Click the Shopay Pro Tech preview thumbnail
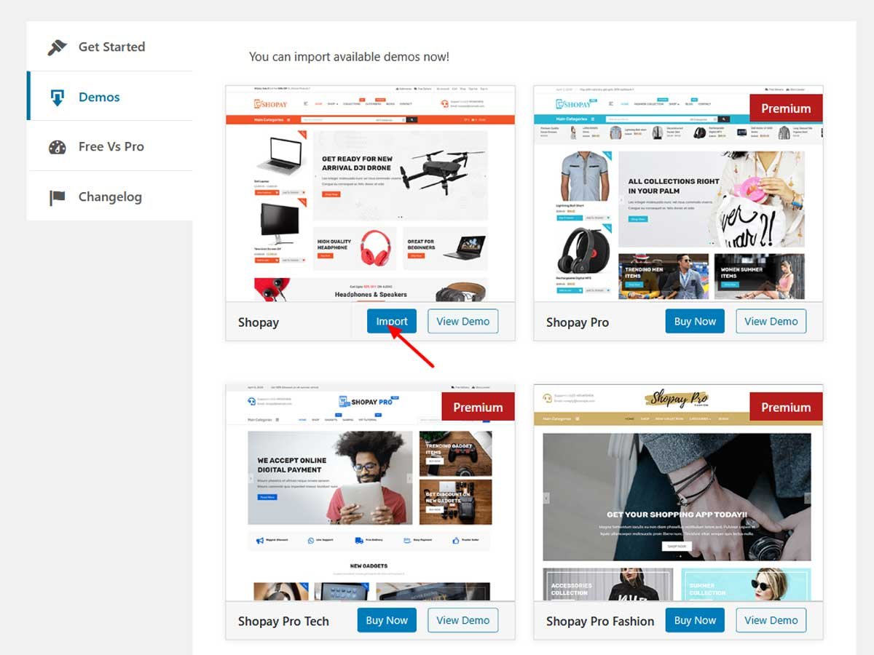Image resolution: width=874 pixels, height=655 pixels. click(x=370, y=493)
